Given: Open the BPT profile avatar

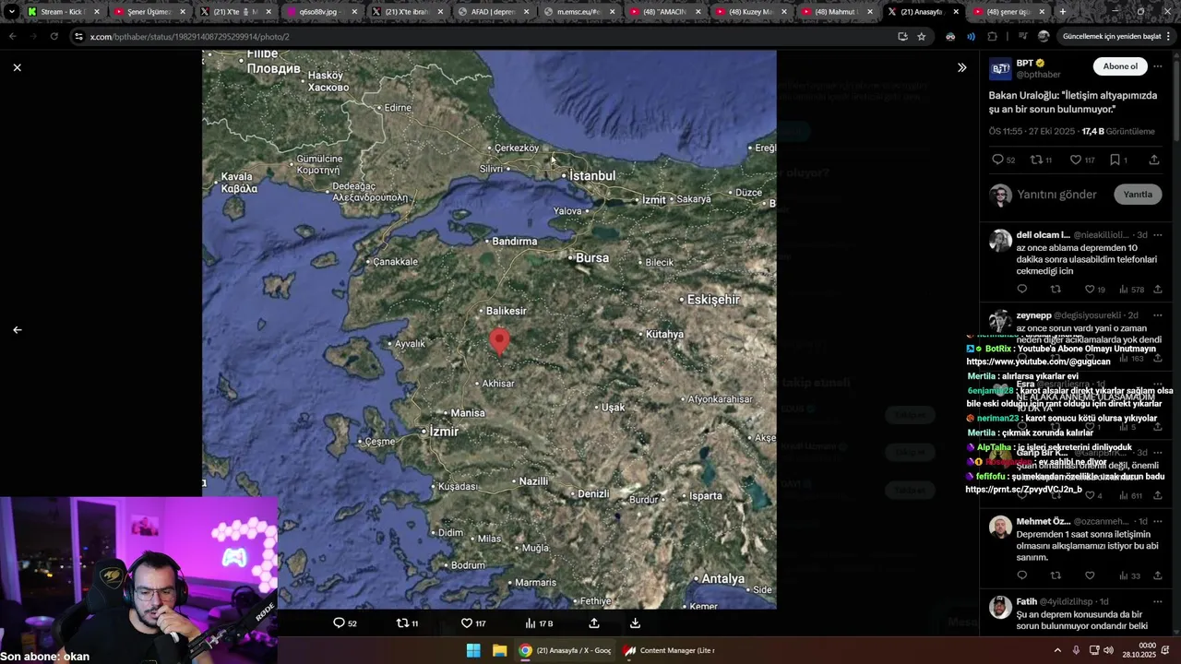Looking at the screenshot, I should pyautogui.click(x=1000, y=68).
